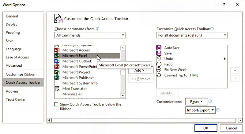Select AutoSave text in toolbar list
Viewport: 245px width, 134px height.
click(172, 48)
